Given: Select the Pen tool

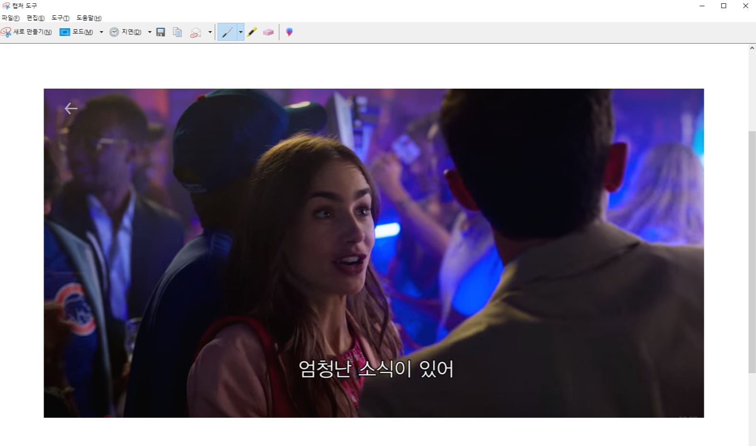Looking at the screenshot, I should pos(227,32).
